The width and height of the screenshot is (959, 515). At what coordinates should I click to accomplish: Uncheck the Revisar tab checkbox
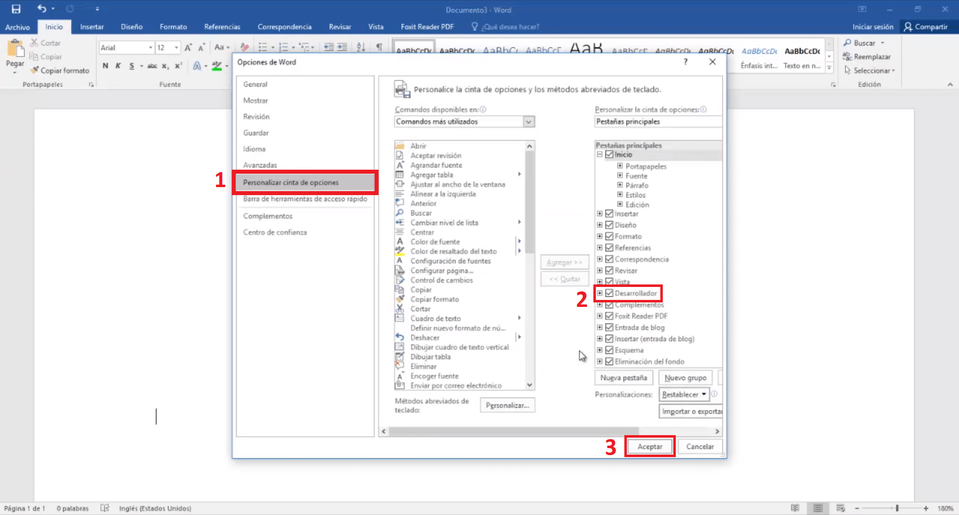(x=609, y=270)
